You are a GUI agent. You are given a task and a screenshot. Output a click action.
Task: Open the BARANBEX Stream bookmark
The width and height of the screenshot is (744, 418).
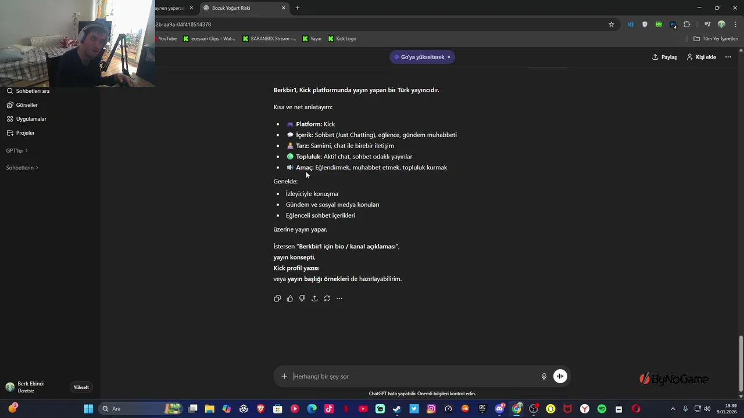coord(269,38)
